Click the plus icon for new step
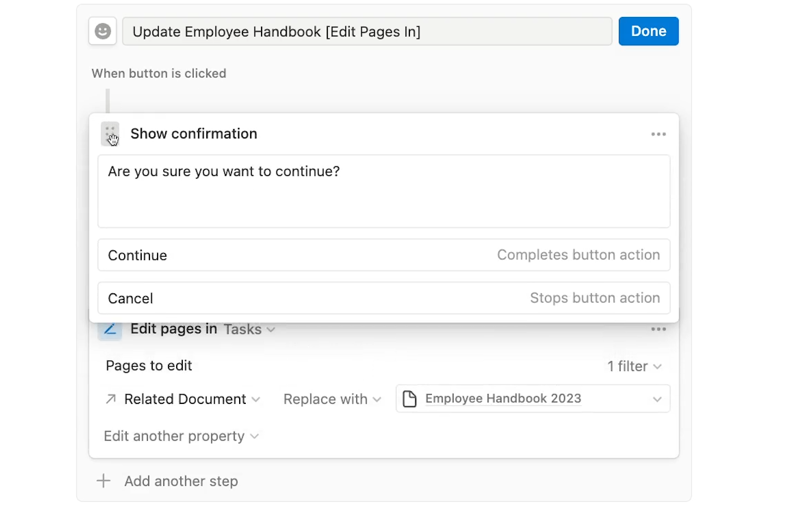 pos(103,481)
